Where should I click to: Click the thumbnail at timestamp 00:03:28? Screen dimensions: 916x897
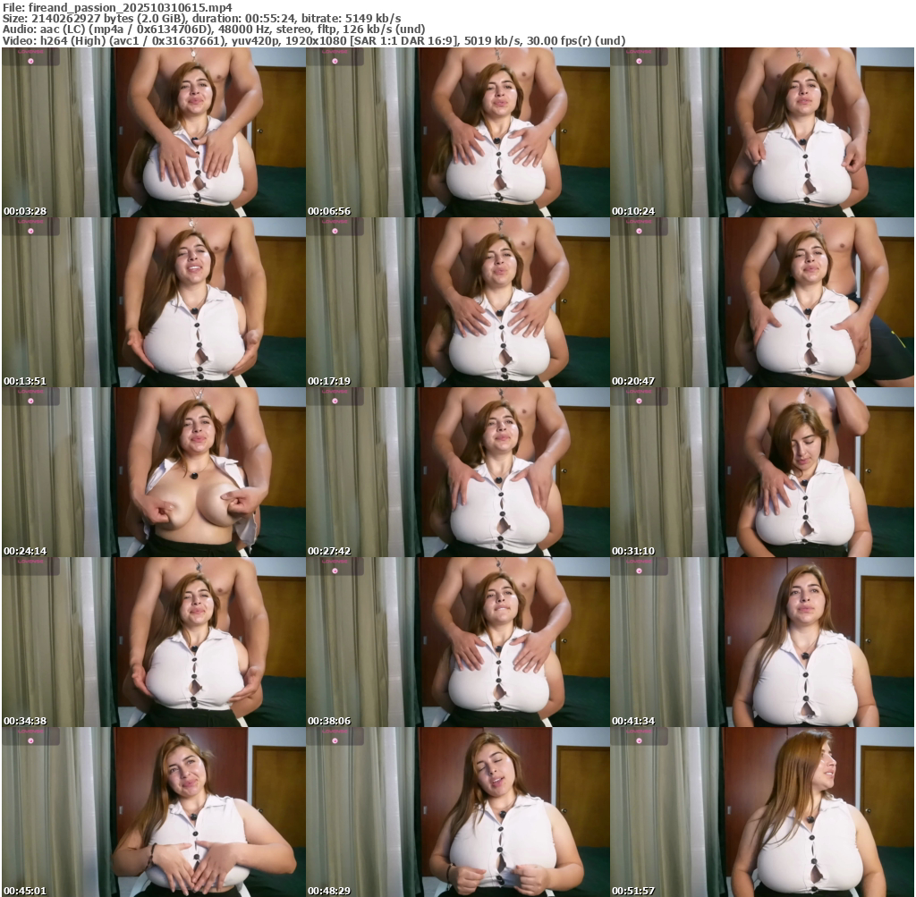153,132
